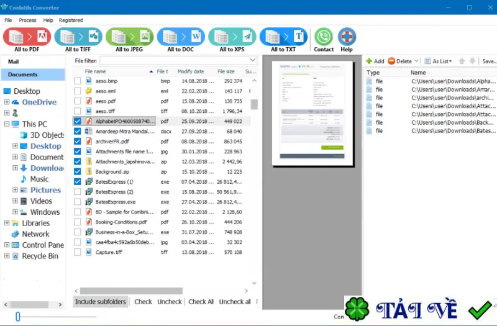497x326 pixels.
Task: Open the File menu
Action: (x=8, y=20)
